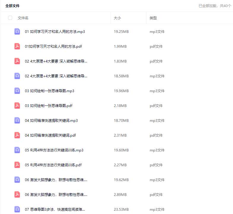This screenshot has height=214, width=233.
Task: Sort the list by the 文件名 column header
Action: [x=23, y=18]
